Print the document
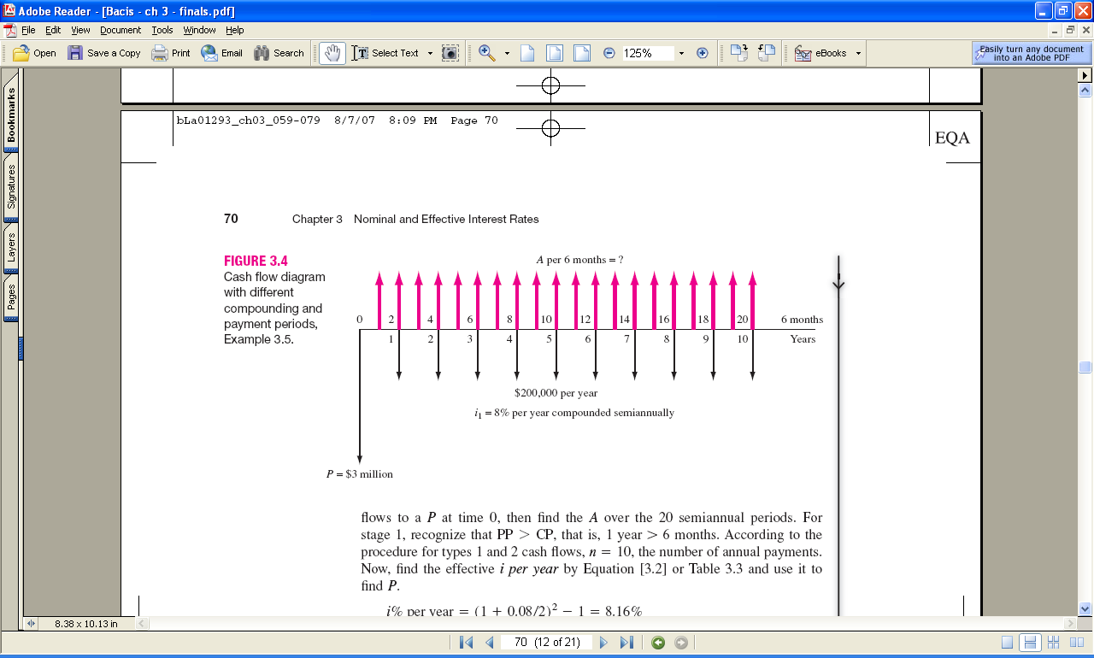The image size is (1094, 658). click(x=171, y=52)
